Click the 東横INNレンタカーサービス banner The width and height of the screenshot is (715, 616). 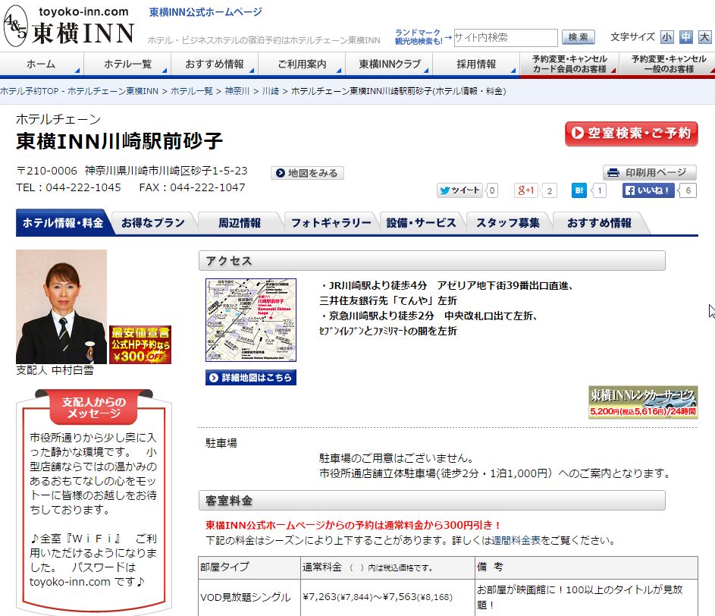coord(642,403)
